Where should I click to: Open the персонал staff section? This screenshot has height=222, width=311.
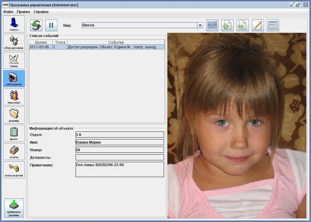pos(14,97)
